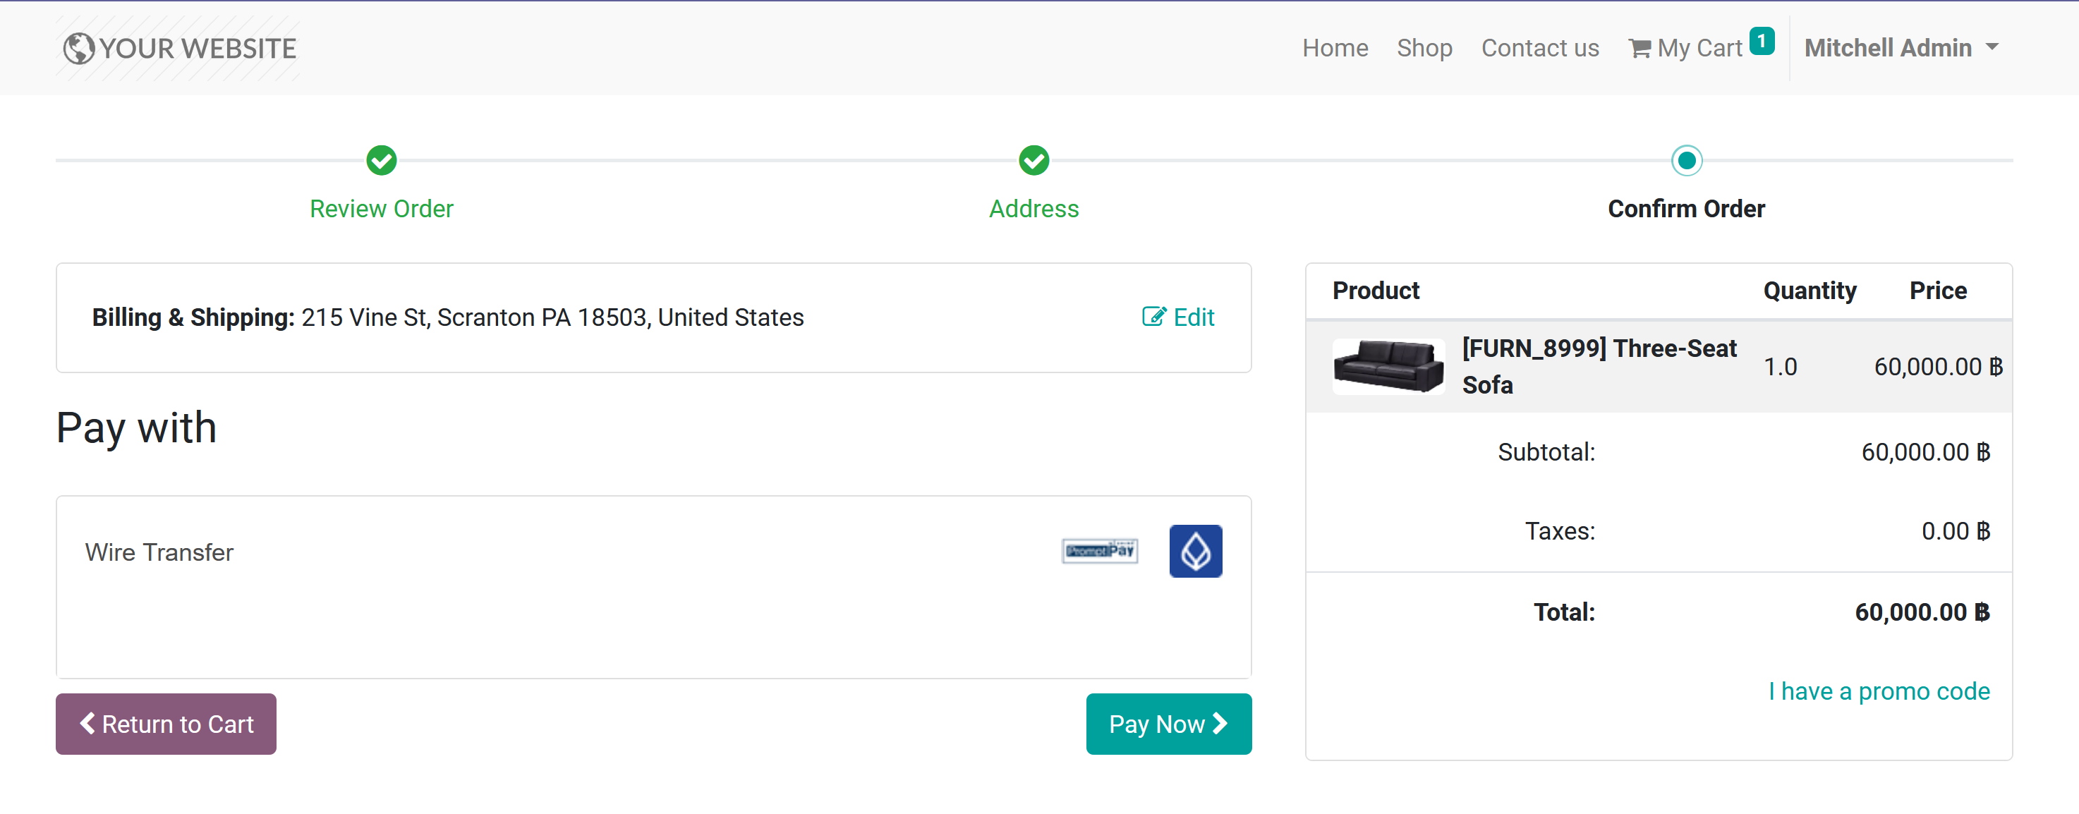Click the Confirm Order step circle
Screen dimensions: 2079x814
click(1685, 159)
